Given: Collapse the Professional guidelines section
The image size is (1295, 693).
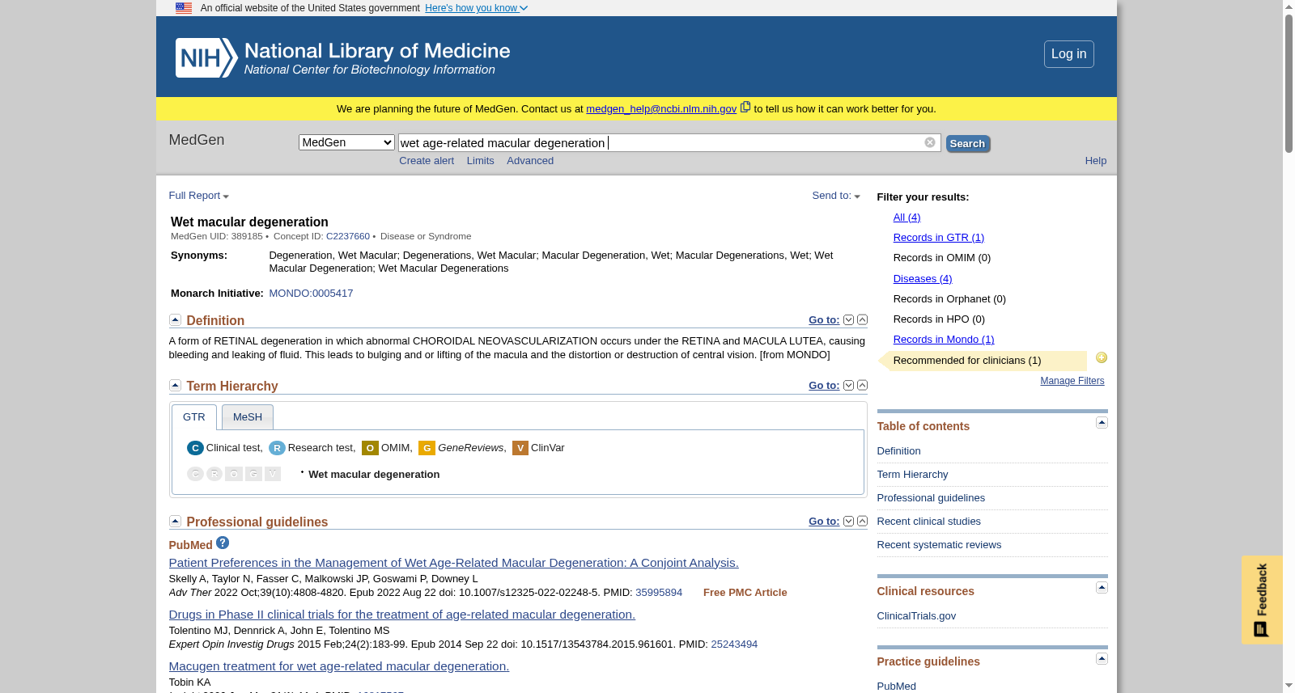Looking at the screenshot, I should (x=175, y=522).
